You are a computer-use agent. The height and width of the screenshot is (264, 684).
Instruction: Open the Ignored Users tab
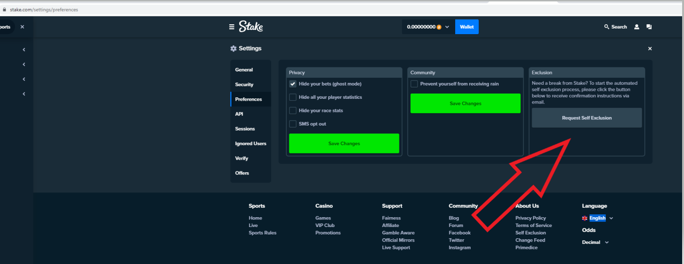click(251, 144)
